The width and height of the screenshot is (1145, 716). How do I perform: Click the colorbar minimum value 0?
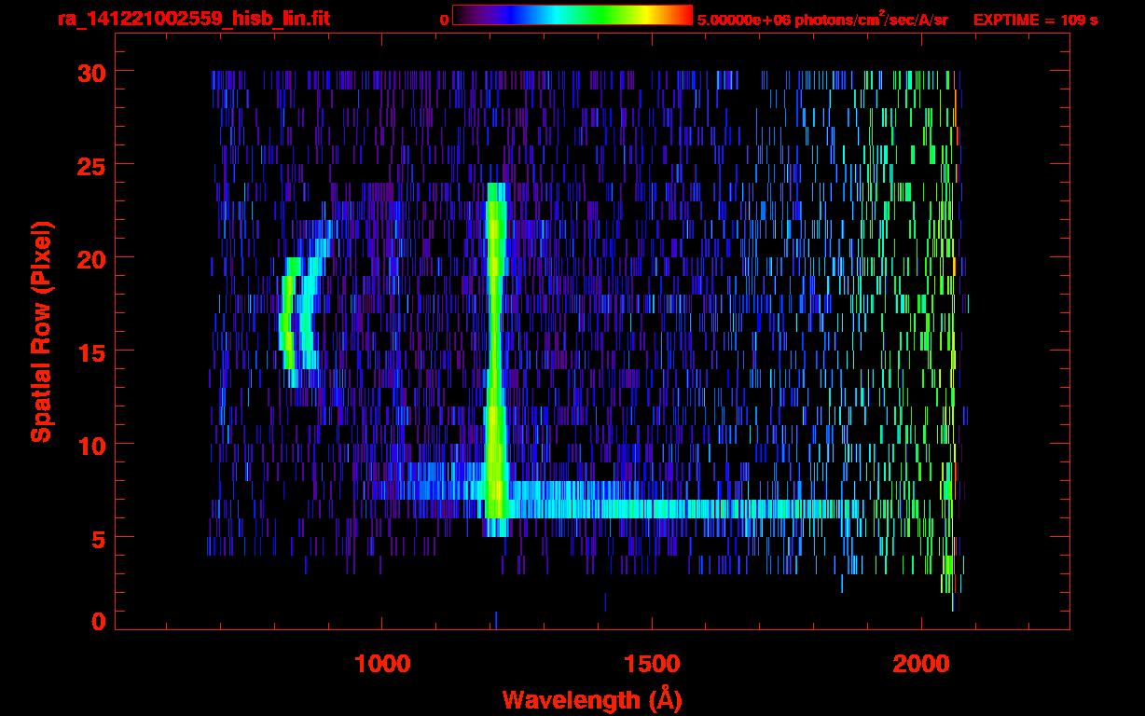[444, 20]
